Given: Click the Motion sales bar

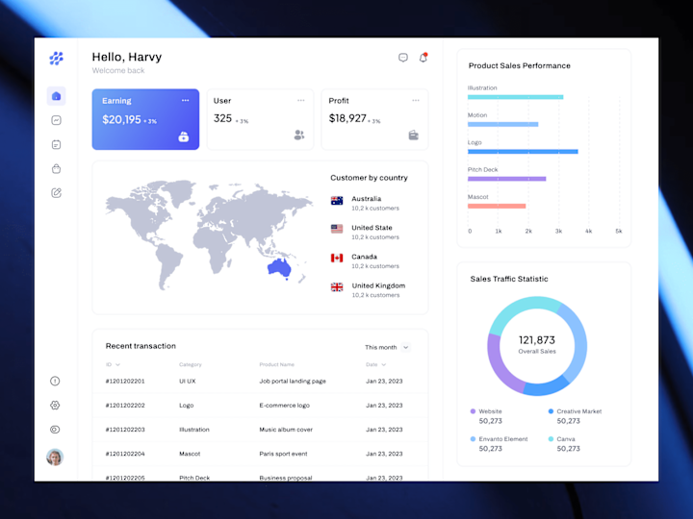Looking at the screenshot, I should click(x=503, y=124).
